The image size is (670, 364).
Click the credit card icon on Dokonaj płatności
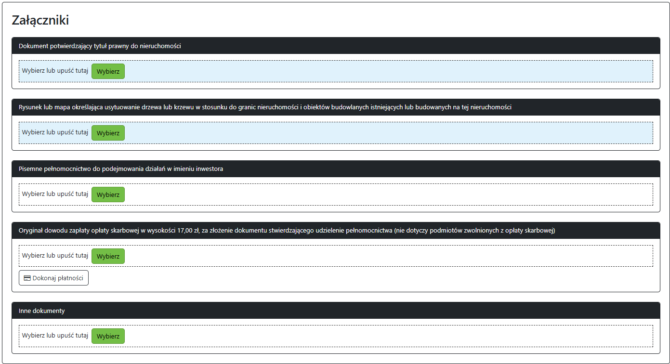tap(27, 278)
